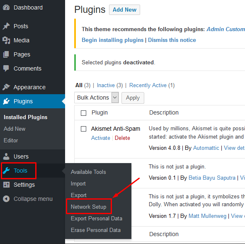
Task: Click the Media icon in sidebar
Action: (x=6, y=40)
